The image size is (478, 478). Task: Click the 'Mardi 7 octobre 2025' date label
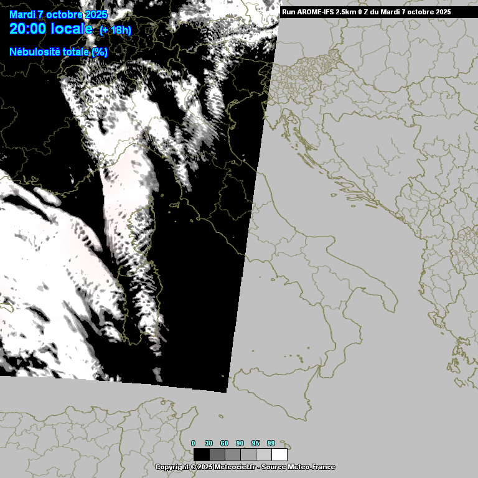tap(58, 15)
